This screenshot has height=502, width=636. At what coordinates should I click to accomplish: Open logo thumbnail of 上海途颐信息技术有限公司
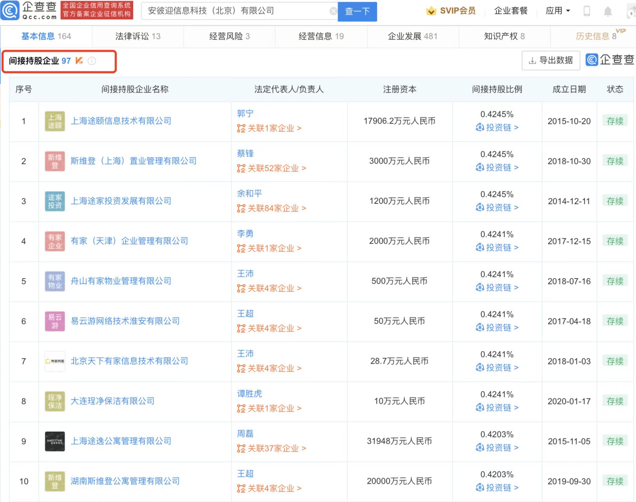[55, 121]
